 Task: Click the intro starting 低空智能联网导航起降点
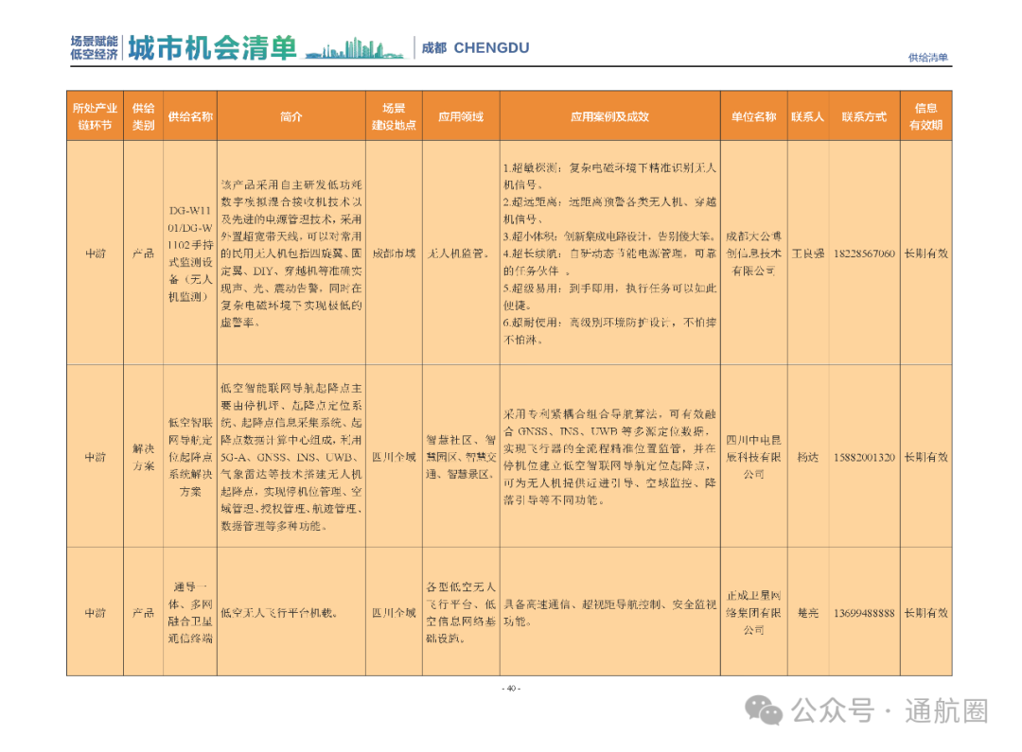pos(291,458)
